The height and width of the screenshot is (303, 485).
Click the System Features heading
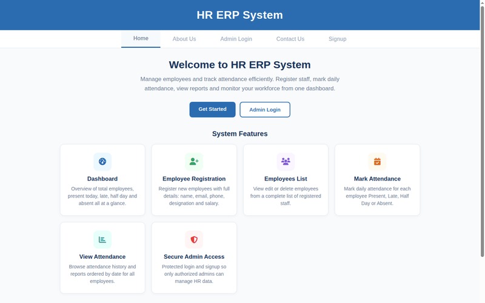[239, 133]
